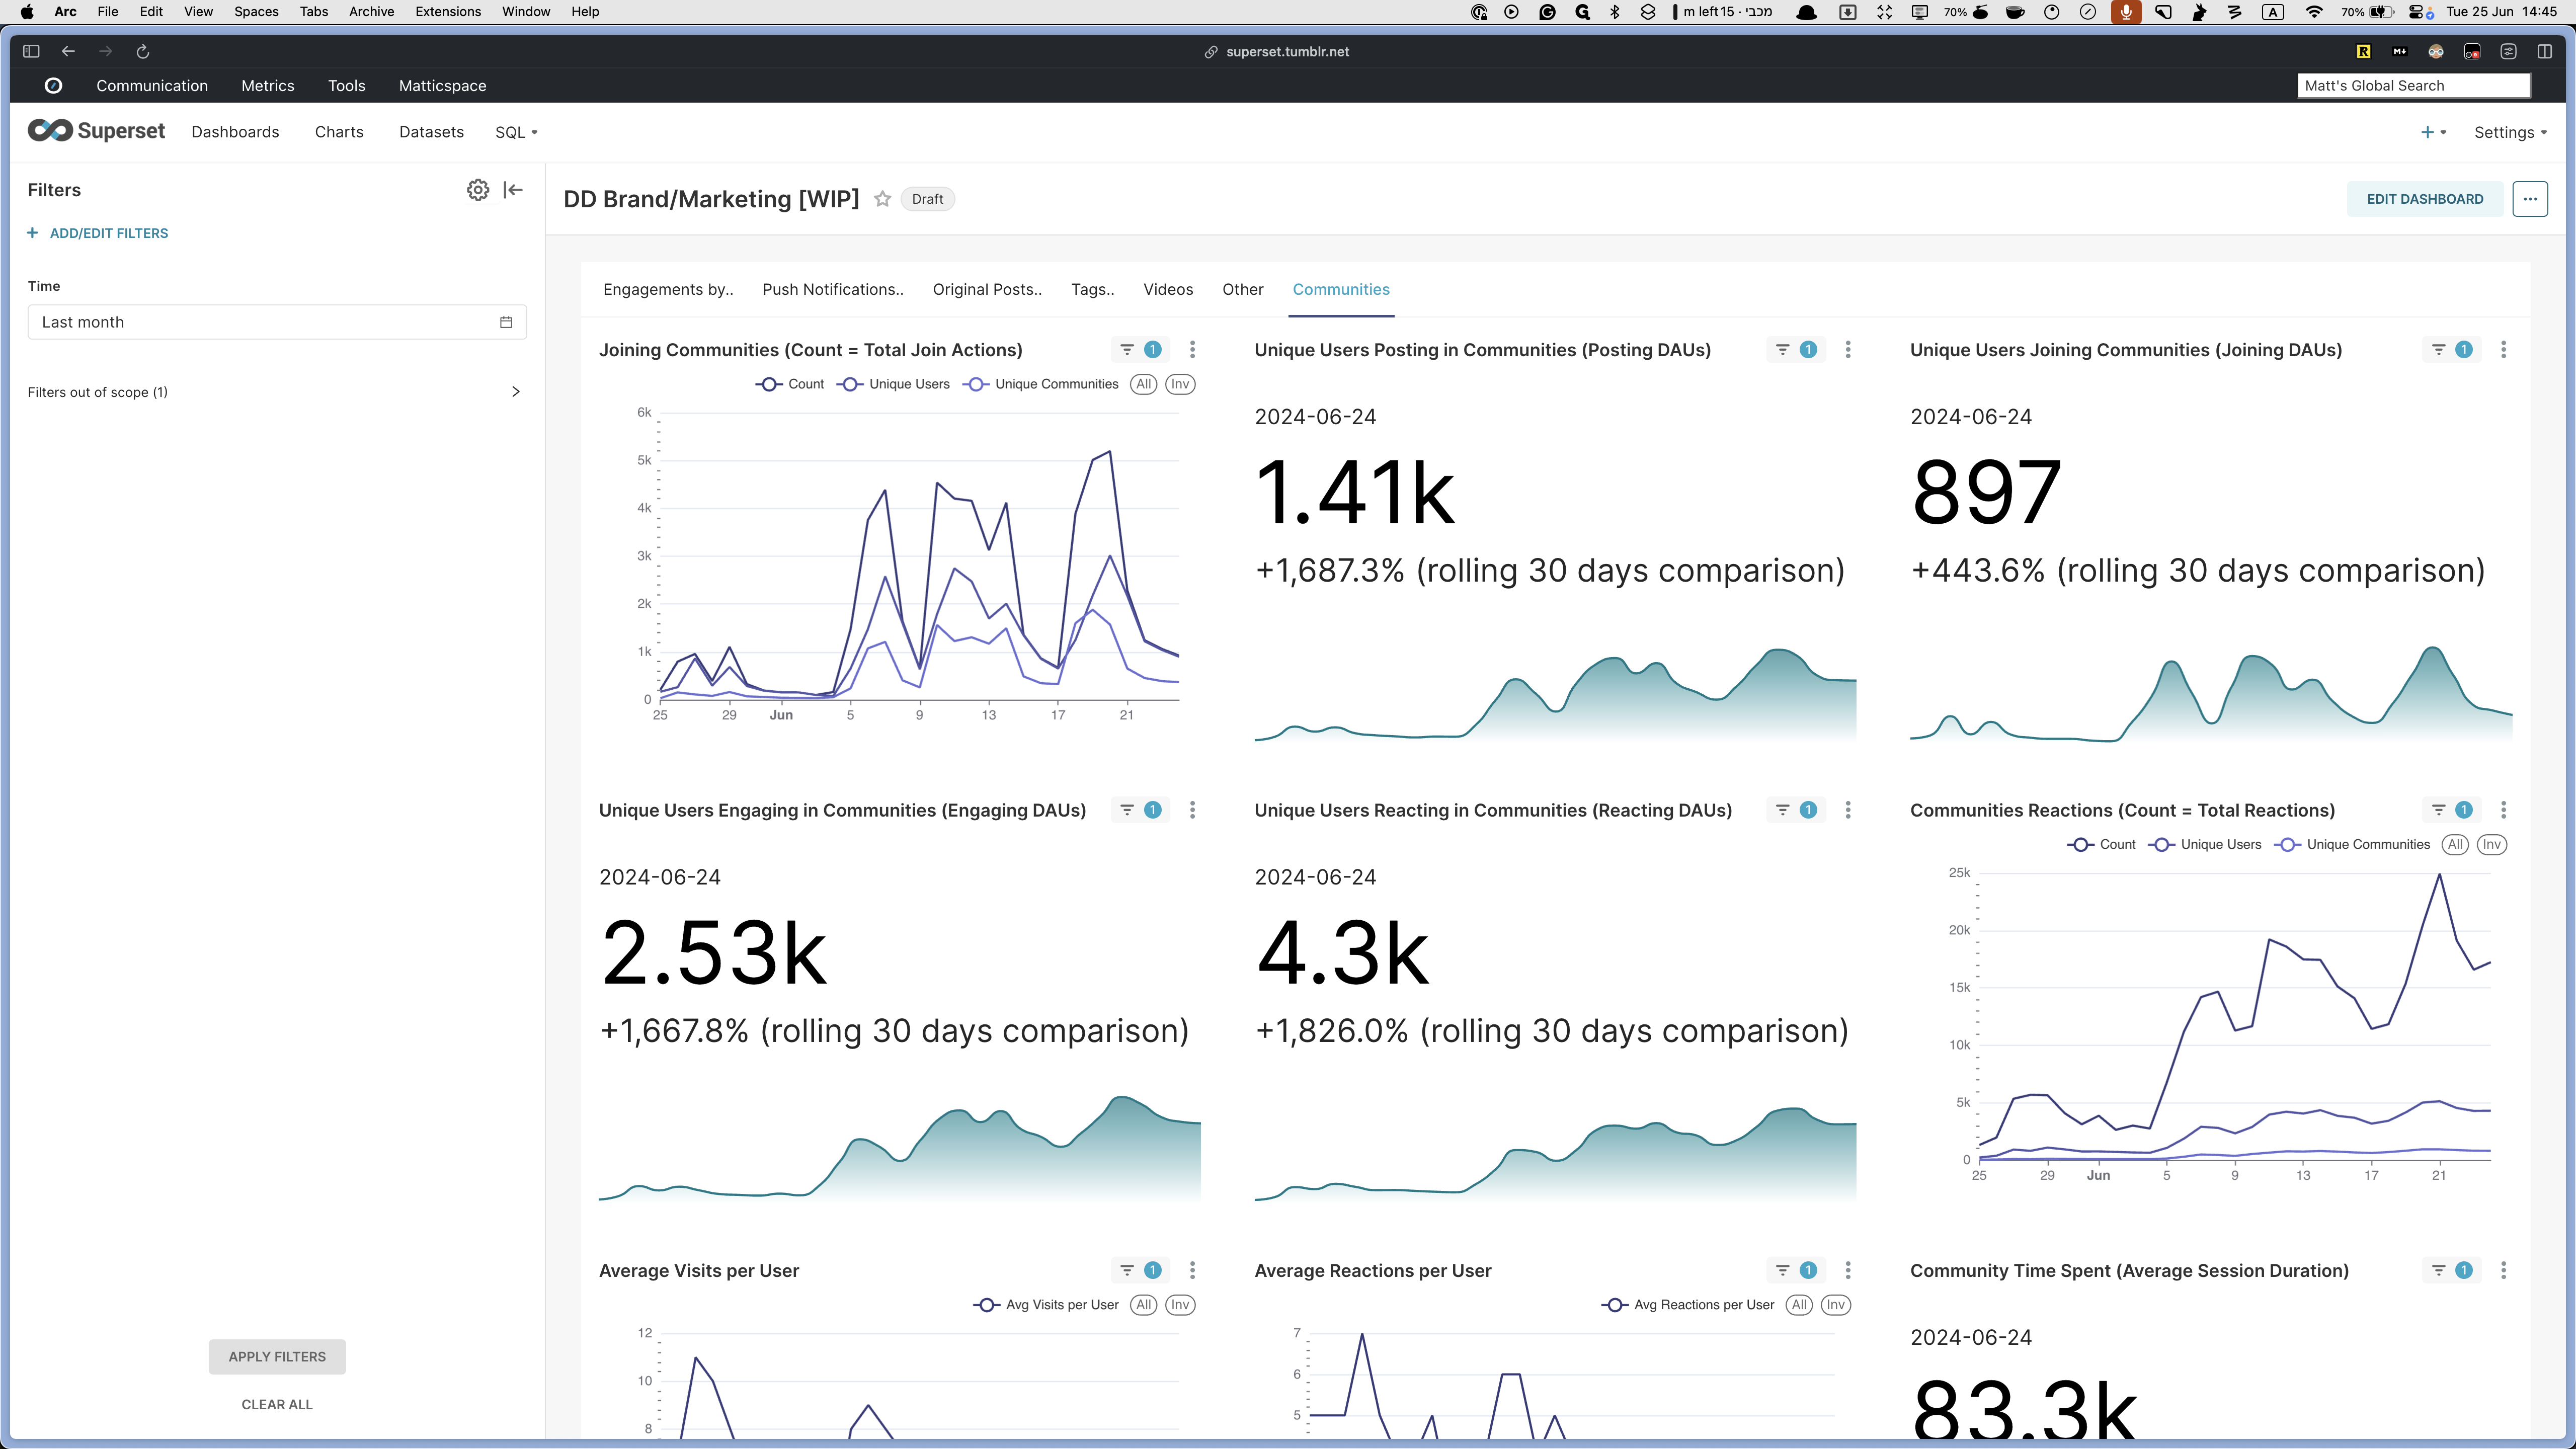Viewport: 2576px width, 1449px height.
Task: Toggle Count series in Joining Communities legend
Action: tap(790, 384)
